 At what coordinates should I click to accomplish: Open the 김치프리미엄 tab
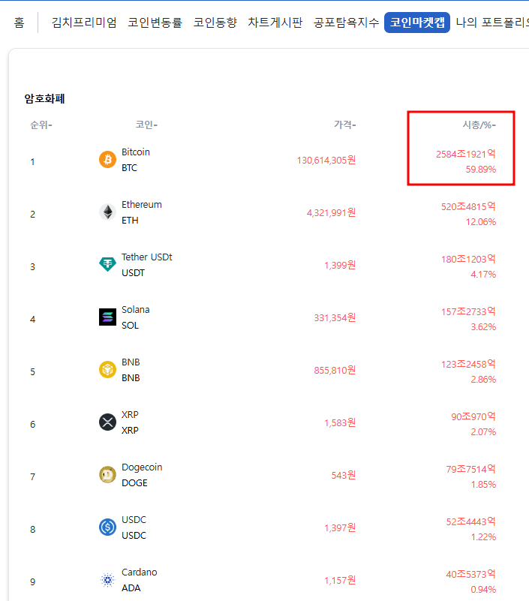[x=84, y=23]
